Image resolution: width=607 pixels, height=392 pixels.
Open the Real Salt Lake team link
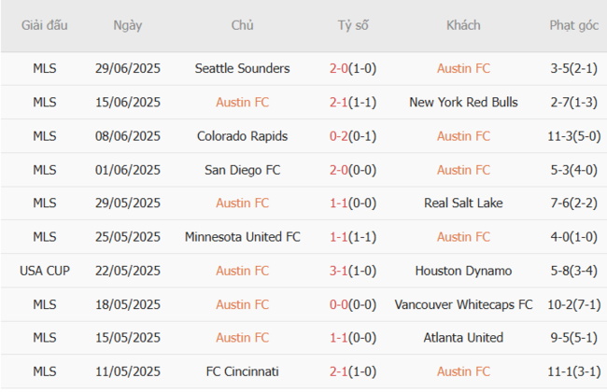pyautogui.click(x=463, y=203)
